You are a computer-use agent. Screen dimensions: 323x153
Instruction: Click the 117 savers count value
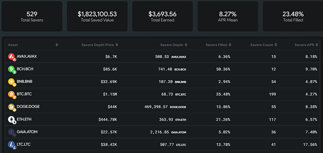272,120
